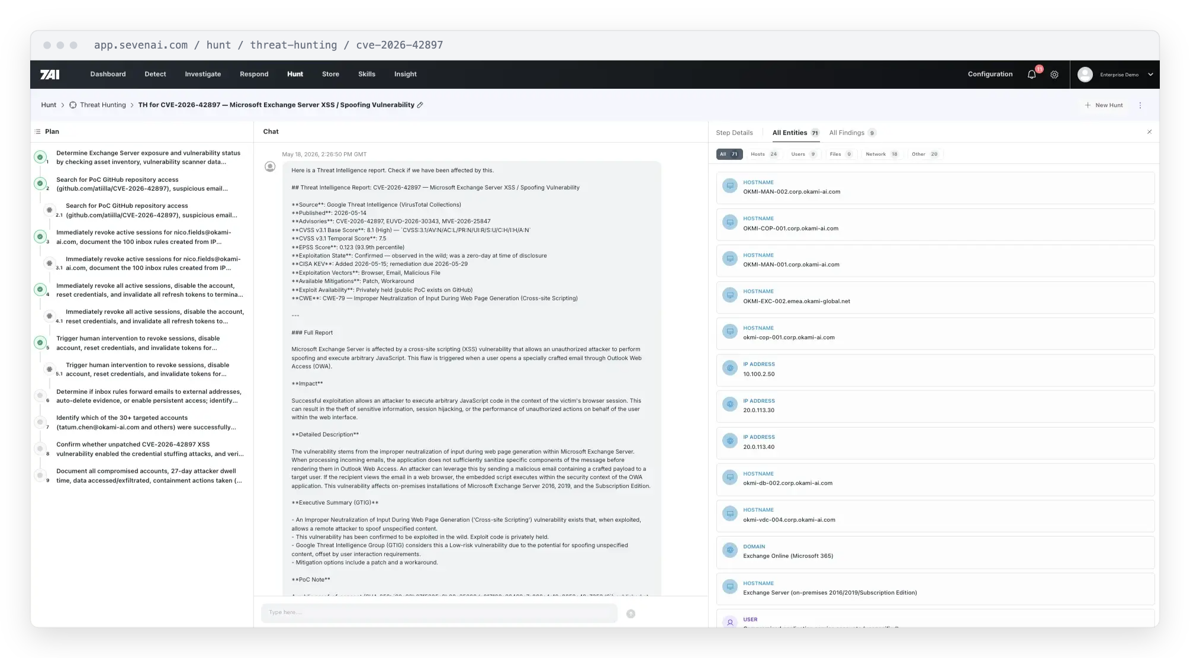Open the three-dot hunt options menu
Viewport: 1190px width, 658px height.
(1140, 105)
